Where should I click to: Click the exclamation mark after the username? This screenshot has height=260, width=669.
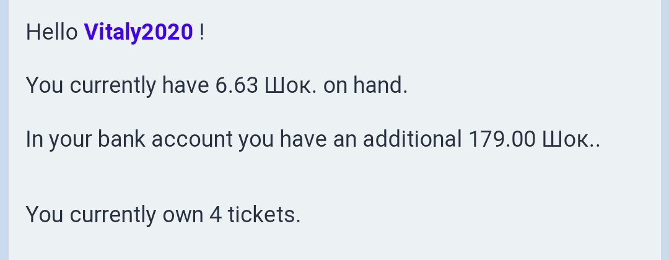pos(202,32)
